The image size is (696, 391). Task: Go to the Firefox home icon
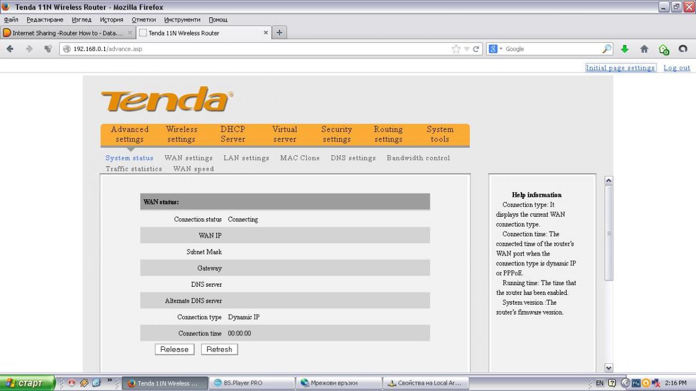(644, 49)
